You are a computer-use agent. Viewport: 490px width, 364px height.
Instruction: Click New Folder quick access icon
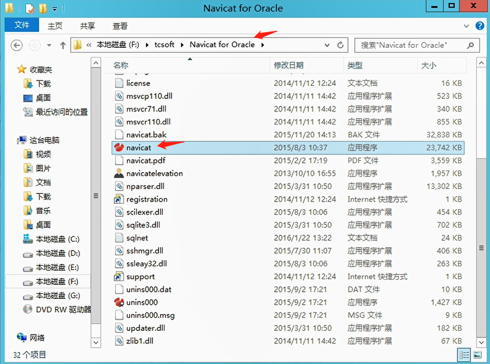[43, 9]
